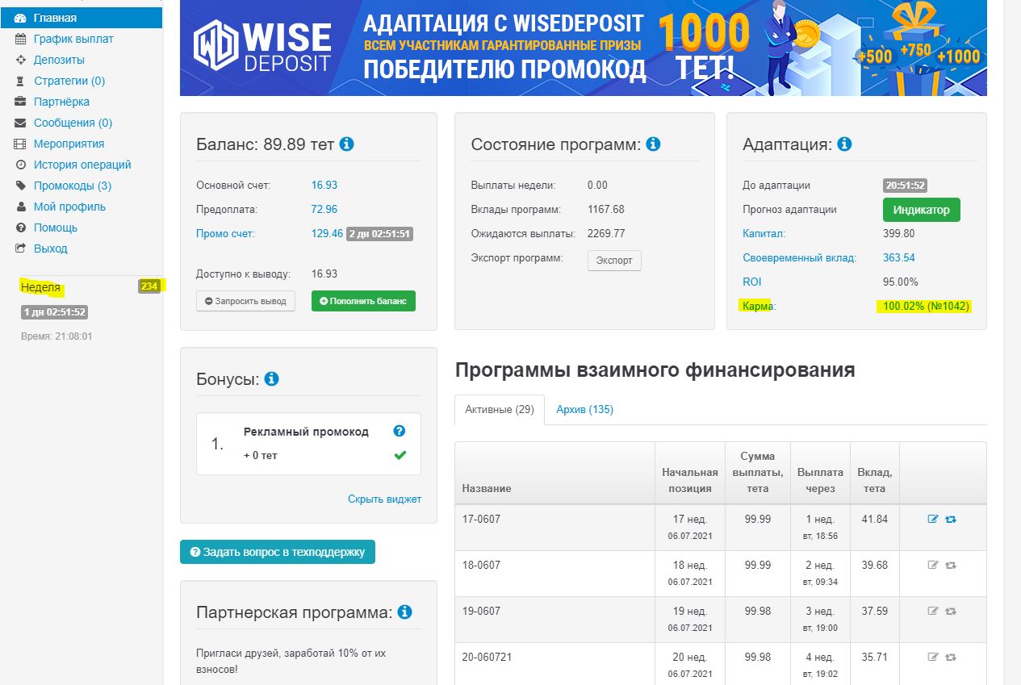This screenshot has height=685, width=1021.
Task: Click the Скрыть виджет link
Action: tap(384, 499)
